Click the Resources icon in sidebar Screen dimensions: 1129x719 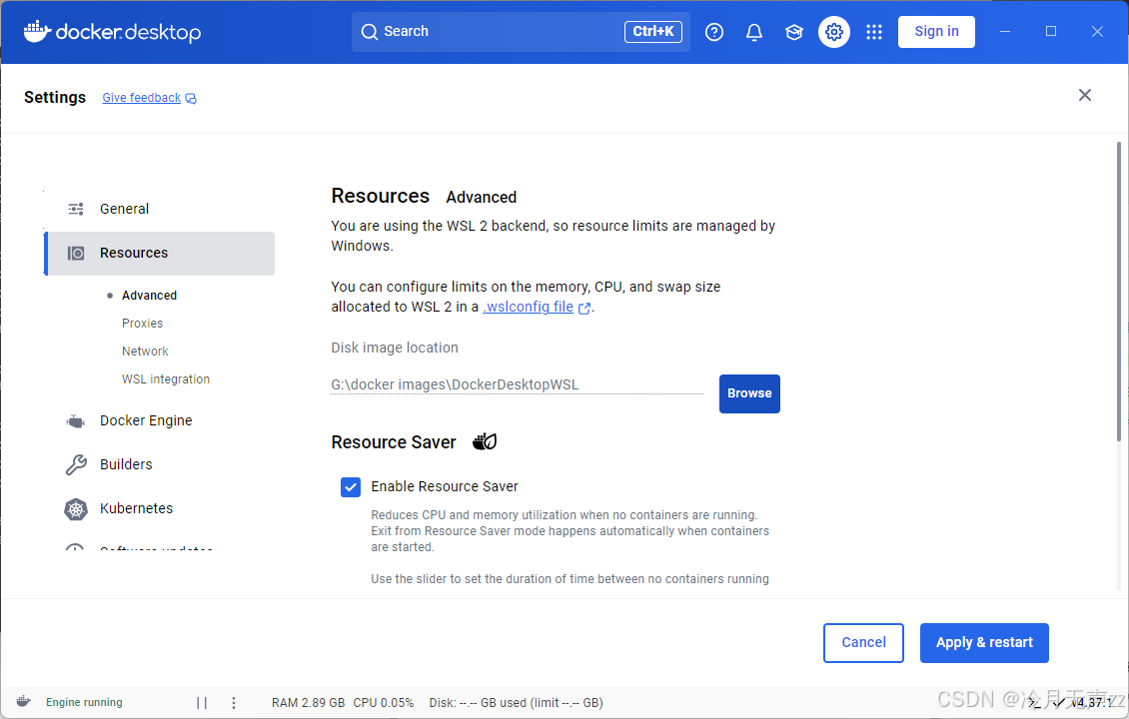pyautogui.click(x=76, y=254)
